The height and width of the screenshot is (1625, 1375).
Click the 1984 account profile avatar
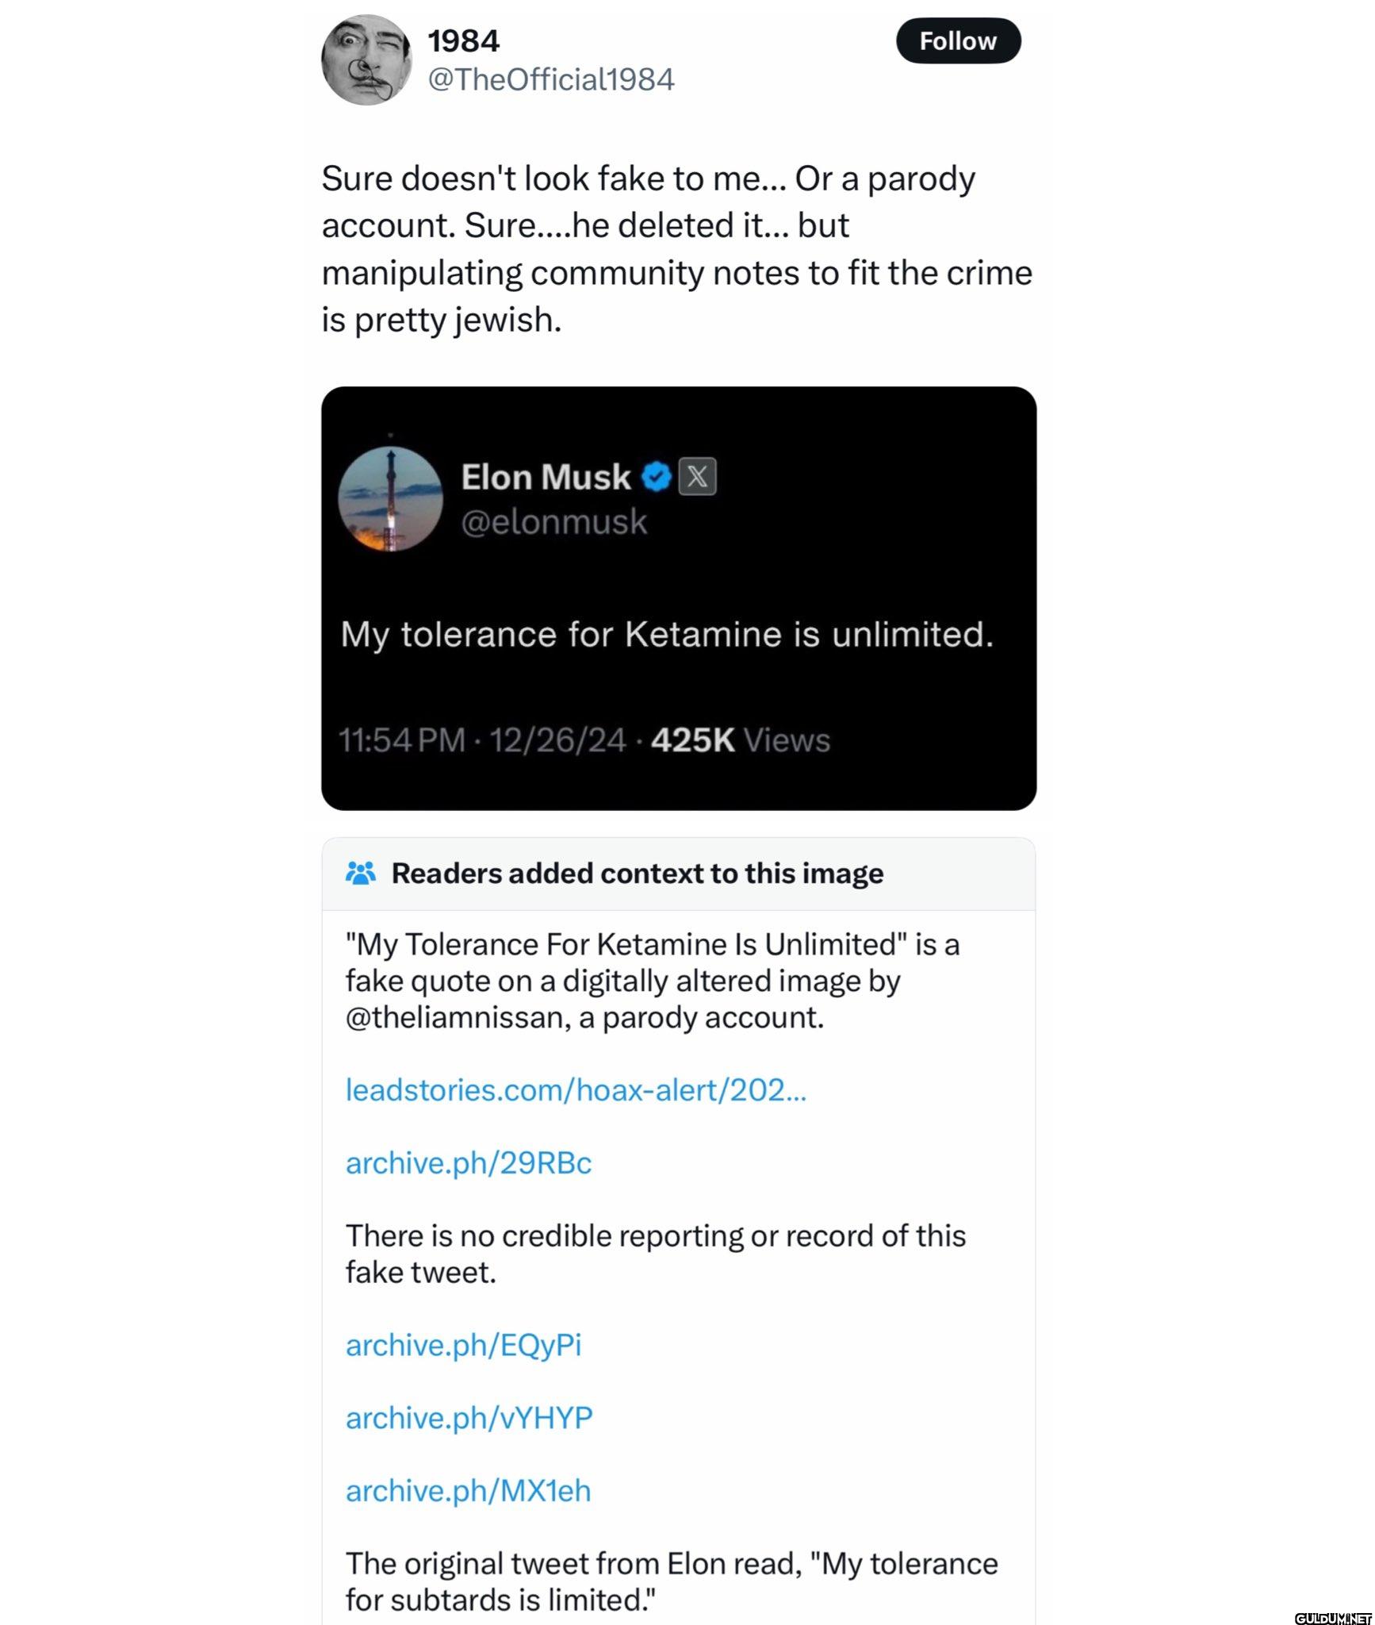click(x=366, y=60)
